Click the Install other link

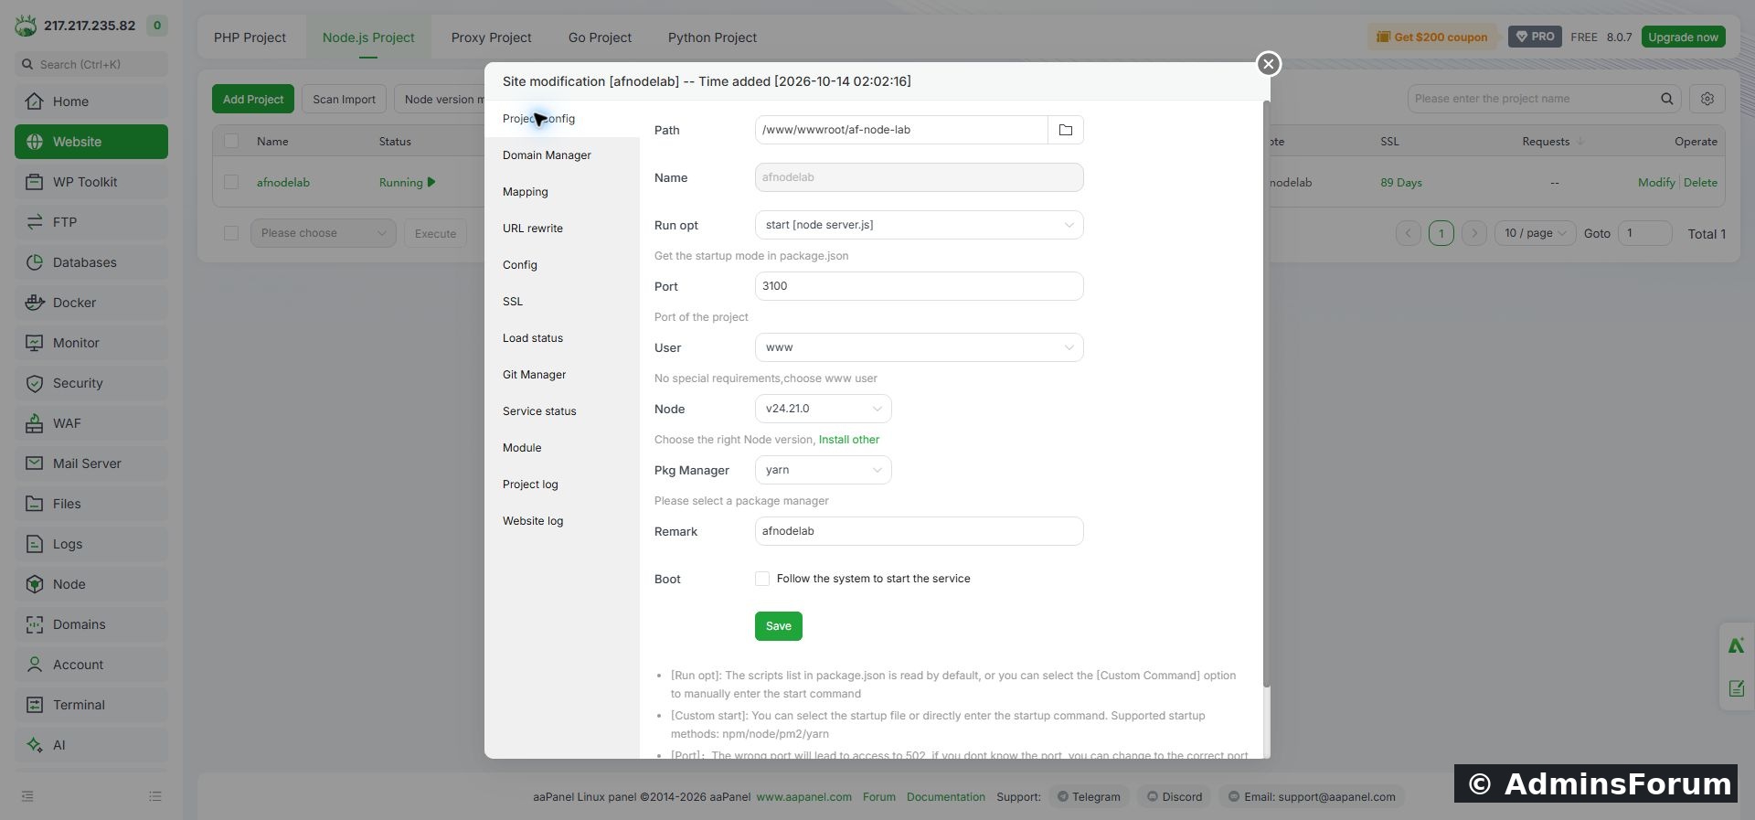[849, 440]
